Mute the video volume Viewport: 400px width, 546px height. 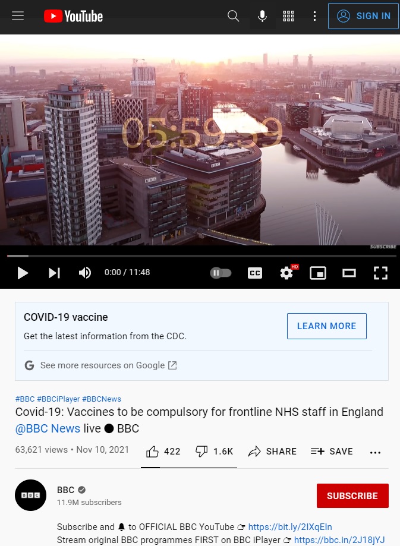tap(85, 273)
